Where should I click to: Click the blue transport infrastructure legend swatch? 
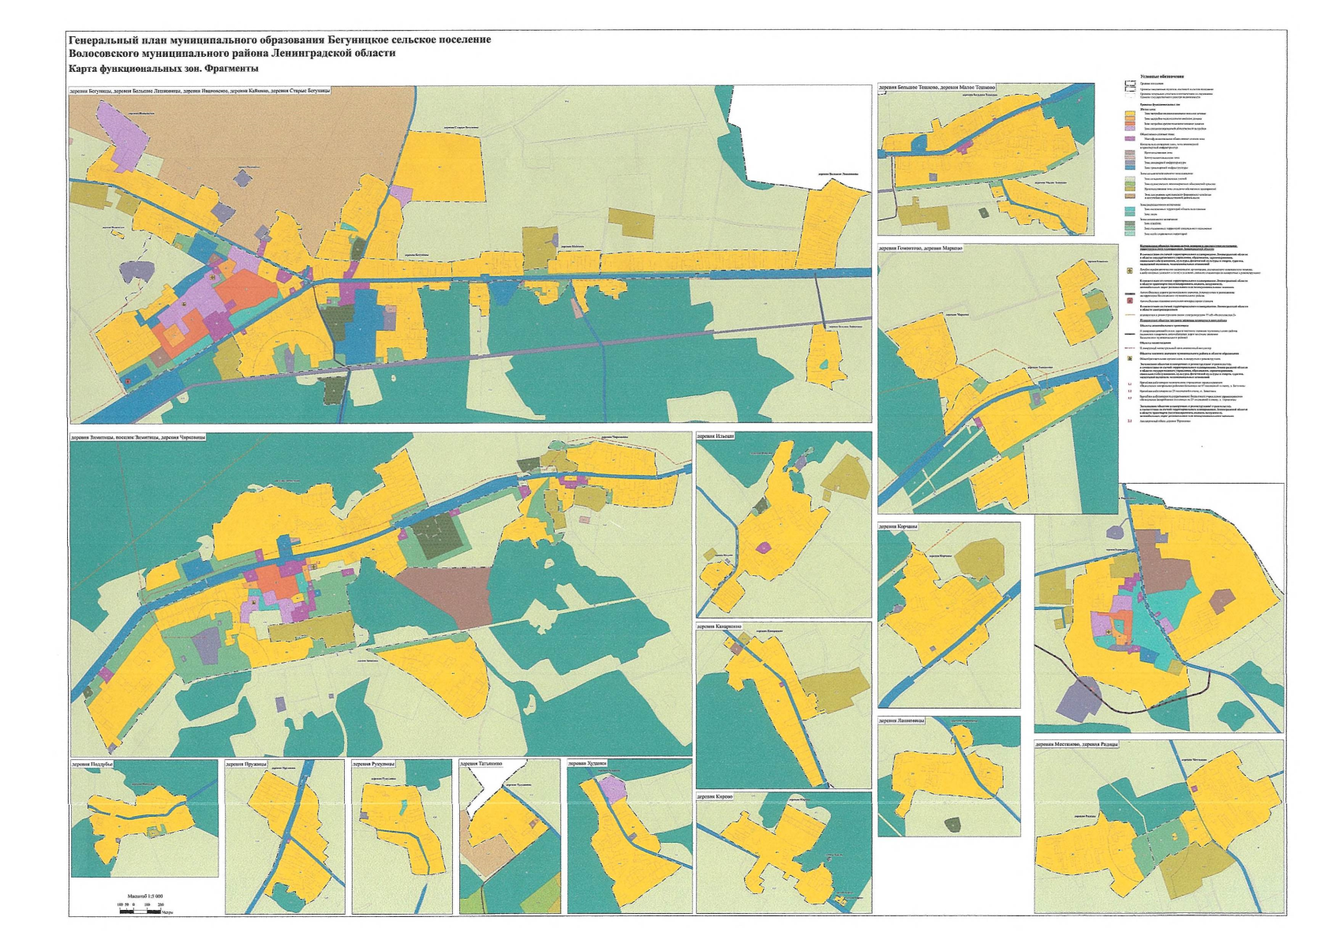(x=1130, y=167)
